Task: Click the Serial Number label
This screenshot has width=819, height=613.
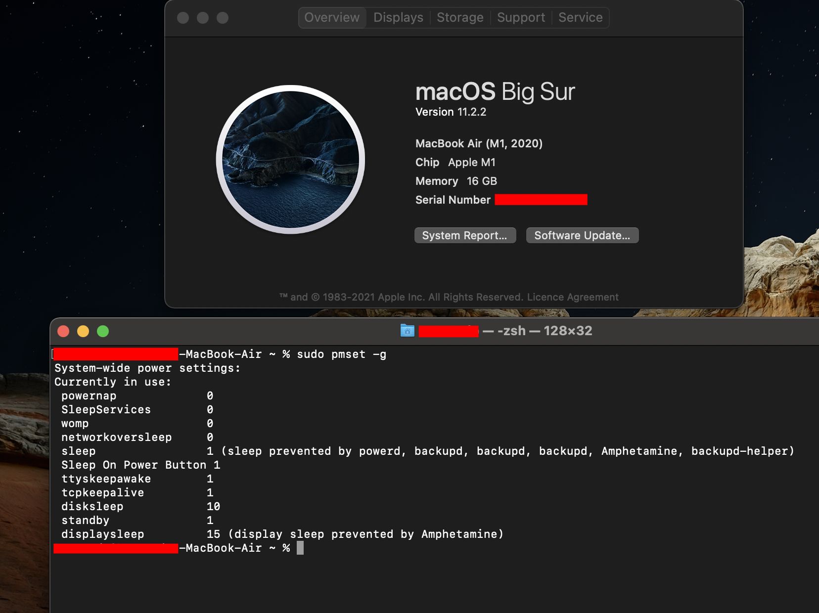Action: click(x=453, y=200)
